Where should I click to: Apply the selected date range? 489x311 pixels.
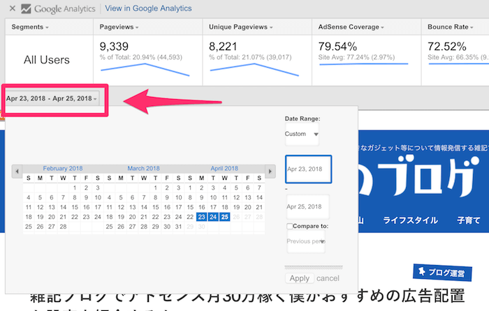coord(300,278)
